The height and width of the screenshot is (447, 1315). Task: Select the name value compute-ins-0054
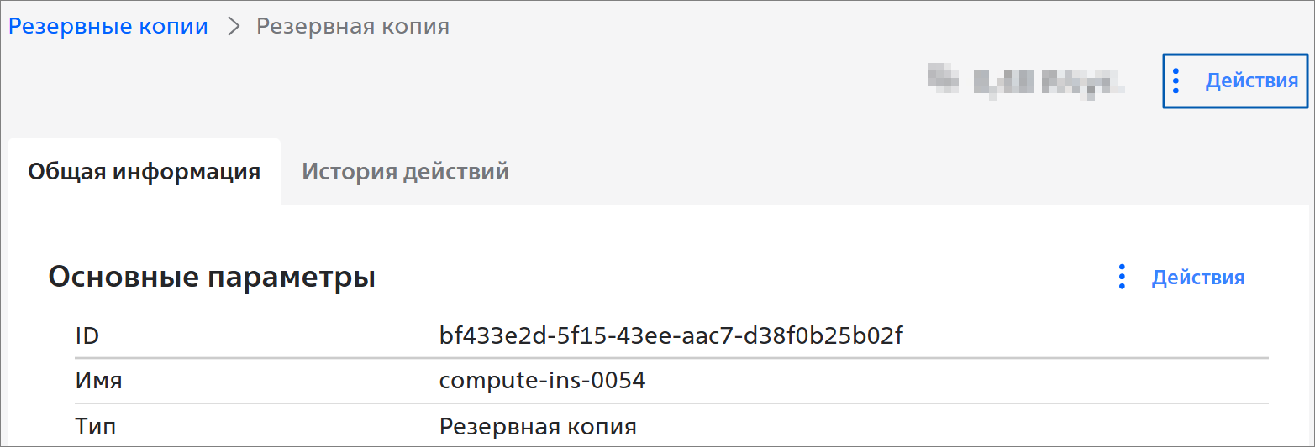click(542, 381)
